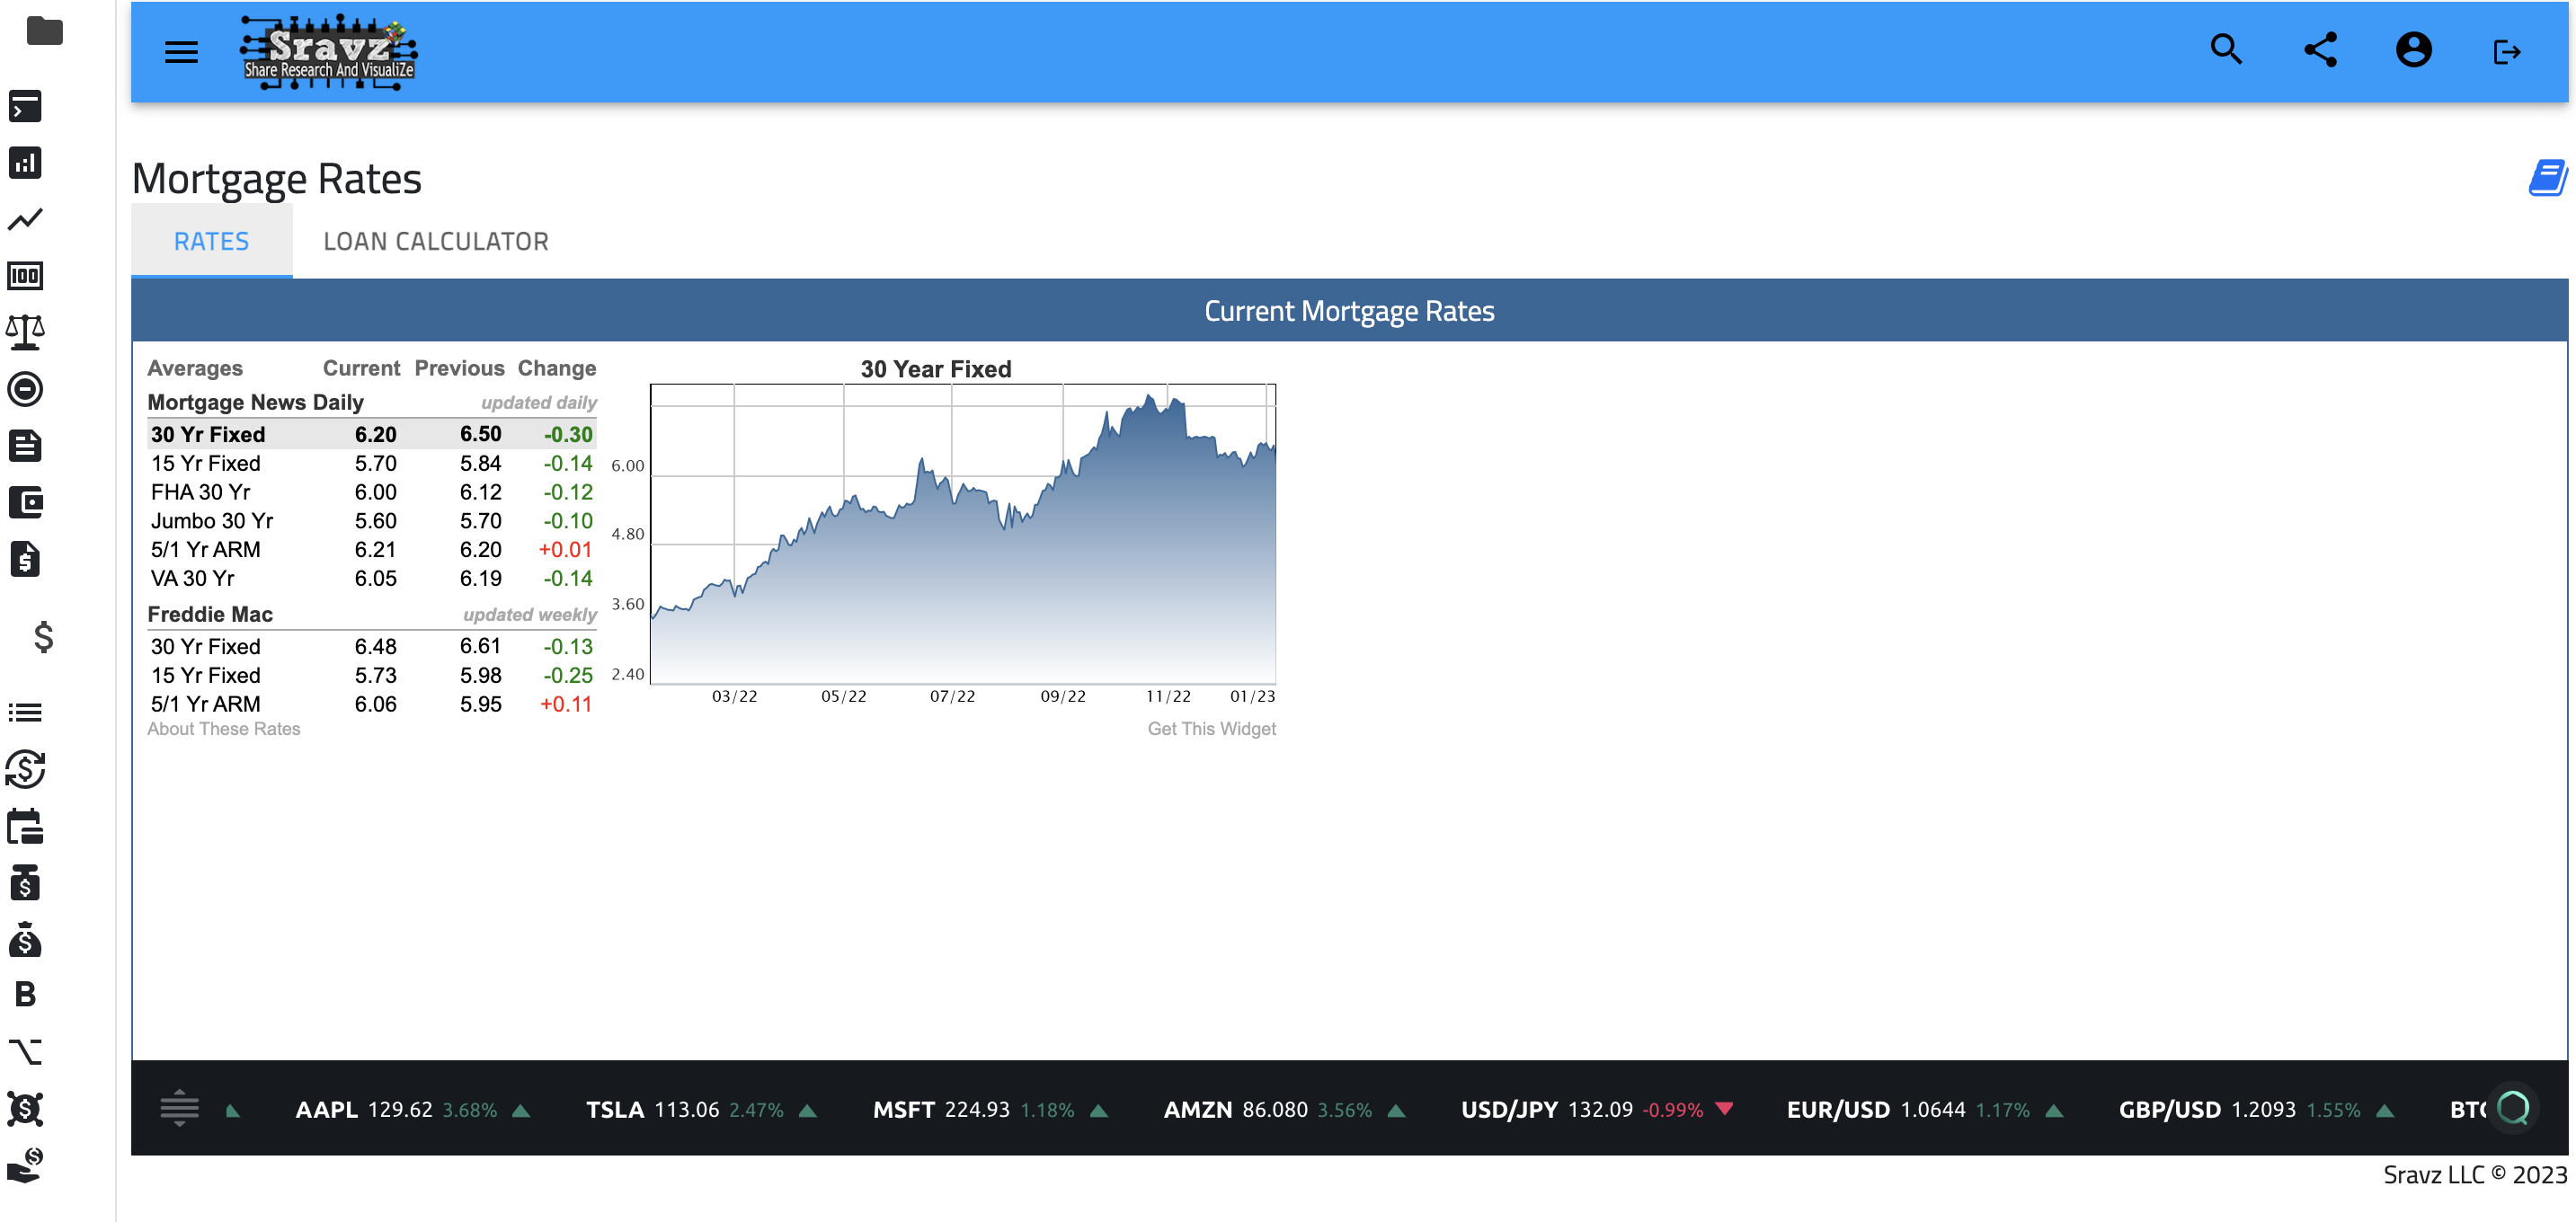Select Freddie Mac 30 Yr Fixed 6.48 row
Screen dimensions: 2576x1222
tap(372, 647)
